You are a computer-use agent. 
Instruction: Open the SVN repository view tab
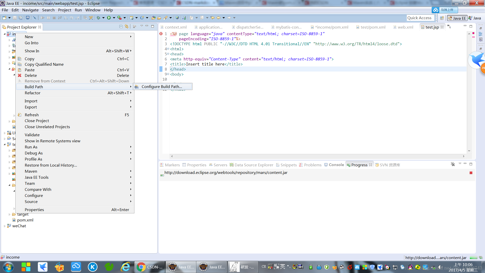(388, 165)
